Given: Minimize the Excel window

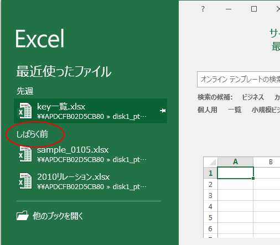Looking at the screenshot, I should (229, 9).
